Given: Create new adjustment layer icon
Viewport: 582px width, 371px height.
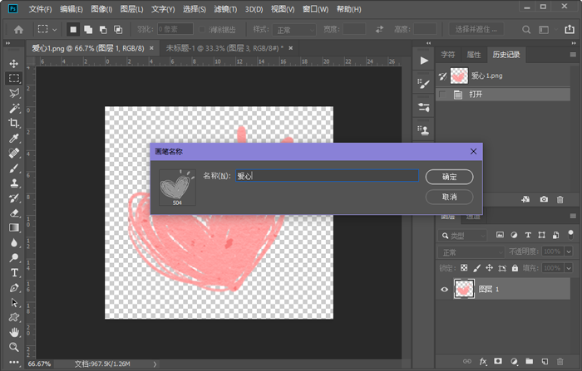Looking at the screenshot, I should pyautogui.click(x=514, y=361).
